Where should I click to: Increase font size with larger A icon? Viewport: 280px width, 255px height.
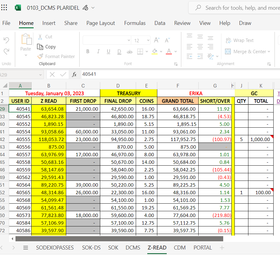(157, 40)
